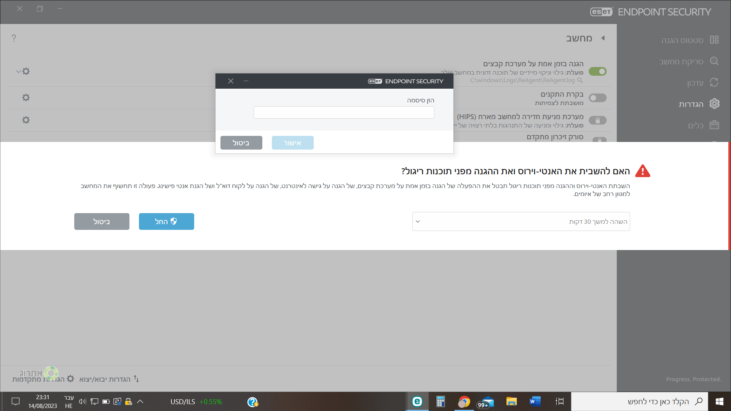Open Chrome from the taskbar
Viewport: 731px width, 411px height.
coord(464,401)
